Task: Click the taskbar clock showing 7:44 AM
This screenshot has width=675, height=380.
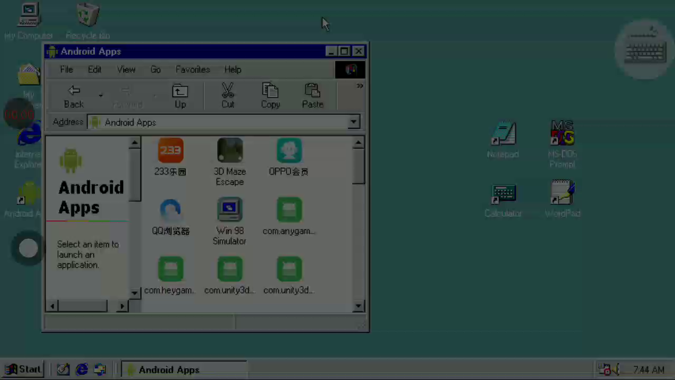Action: pyautogui.click(x=649, y=370)
